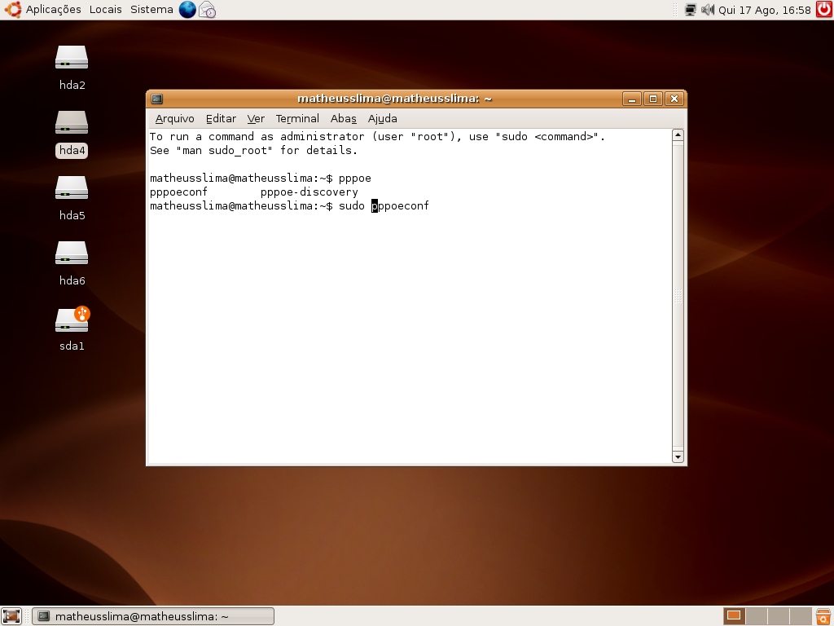Launch the web browser globe icon
Viewport: 834px width, 626px height.
187,10
